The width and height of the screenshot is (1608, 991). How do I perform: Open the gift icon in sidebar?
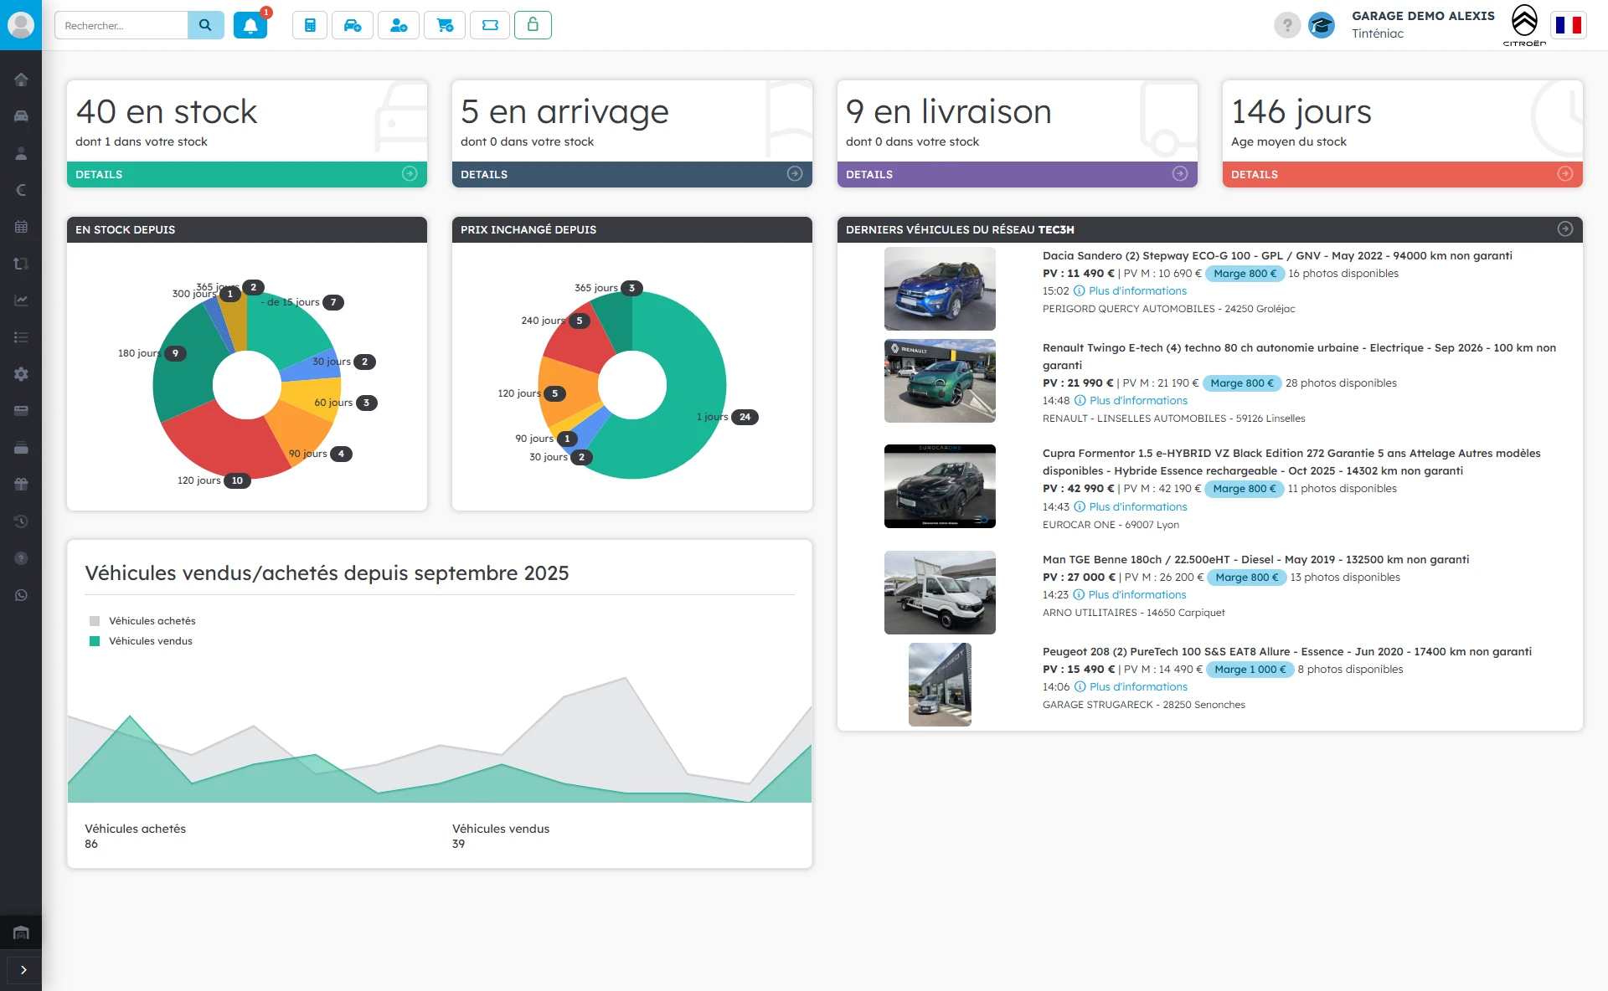(x=21, y=484)
